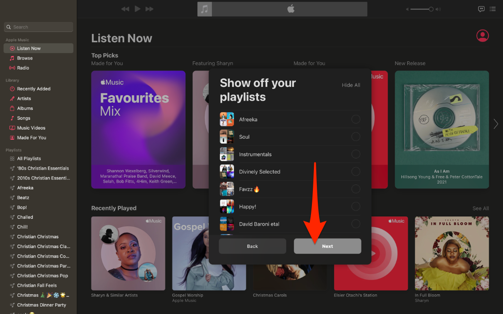Open the Up Next queue list icon
Screen dimensions: 503x314
(x=494, y=9)
